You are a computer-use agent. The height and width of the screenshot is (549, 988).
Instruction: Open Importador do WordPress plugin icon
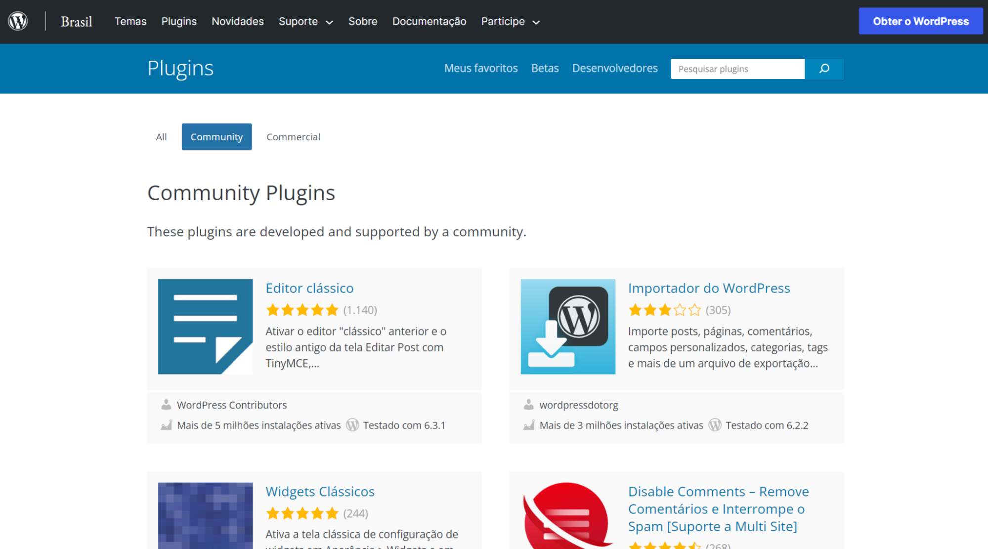(568, 327)
